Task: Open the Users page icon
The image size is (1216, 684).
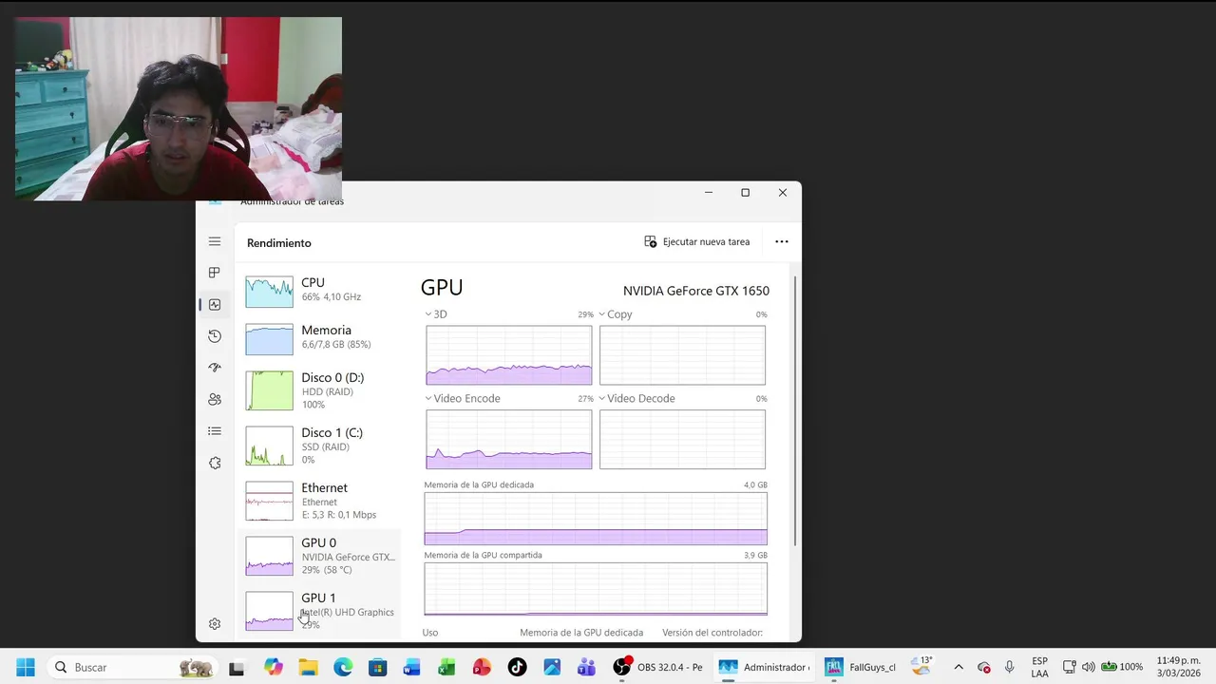Action: coord(215,399)
